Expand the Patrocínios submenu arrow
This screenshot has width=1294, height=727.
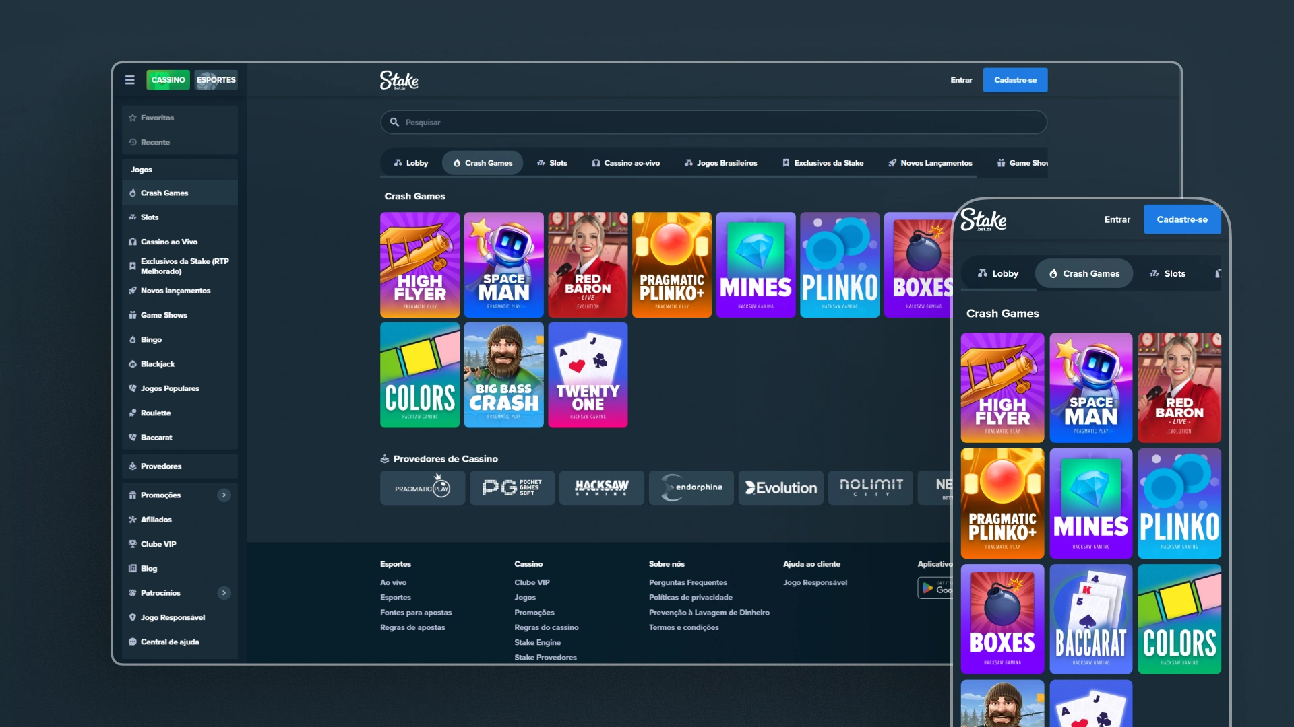click(224, 593)
